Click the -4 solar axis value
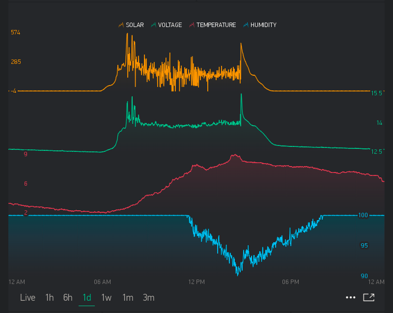Viewport: 393px width, 313px height. pyautogui.click(x=14, y=91)
